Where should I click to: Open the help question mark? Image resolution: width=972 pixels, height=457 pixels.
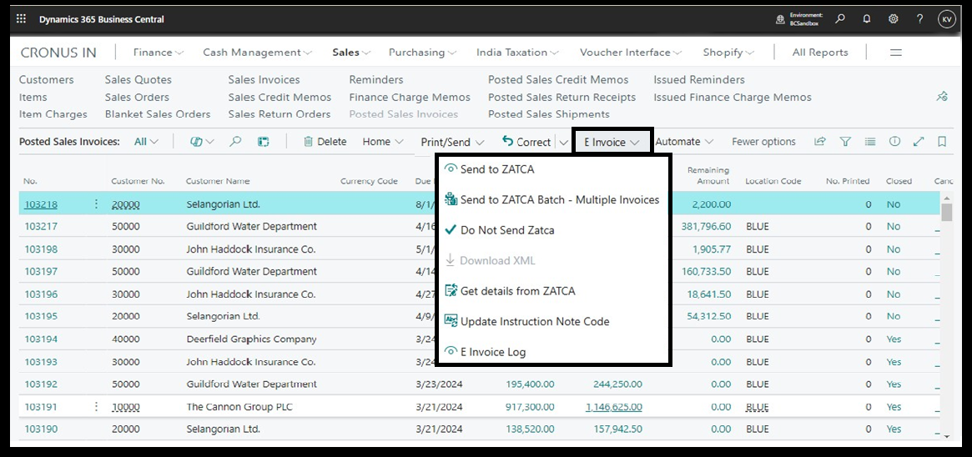click(x=920, y=19)
